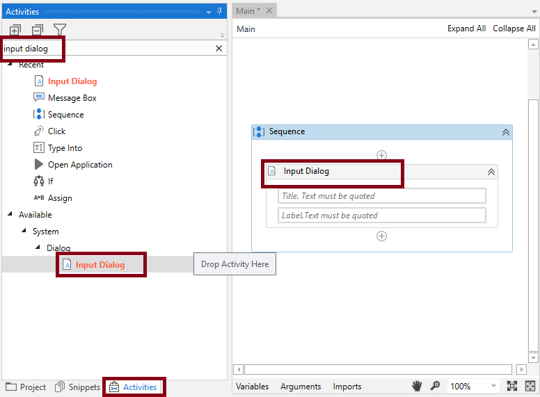
Task: Click the Assign A*B icon
Action: (38, 197)
